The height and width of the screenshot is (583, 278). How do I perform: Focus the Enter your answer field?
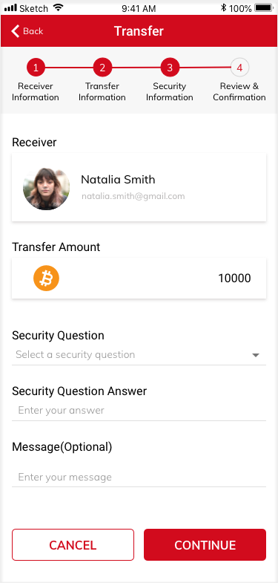(x=139, y=411)
